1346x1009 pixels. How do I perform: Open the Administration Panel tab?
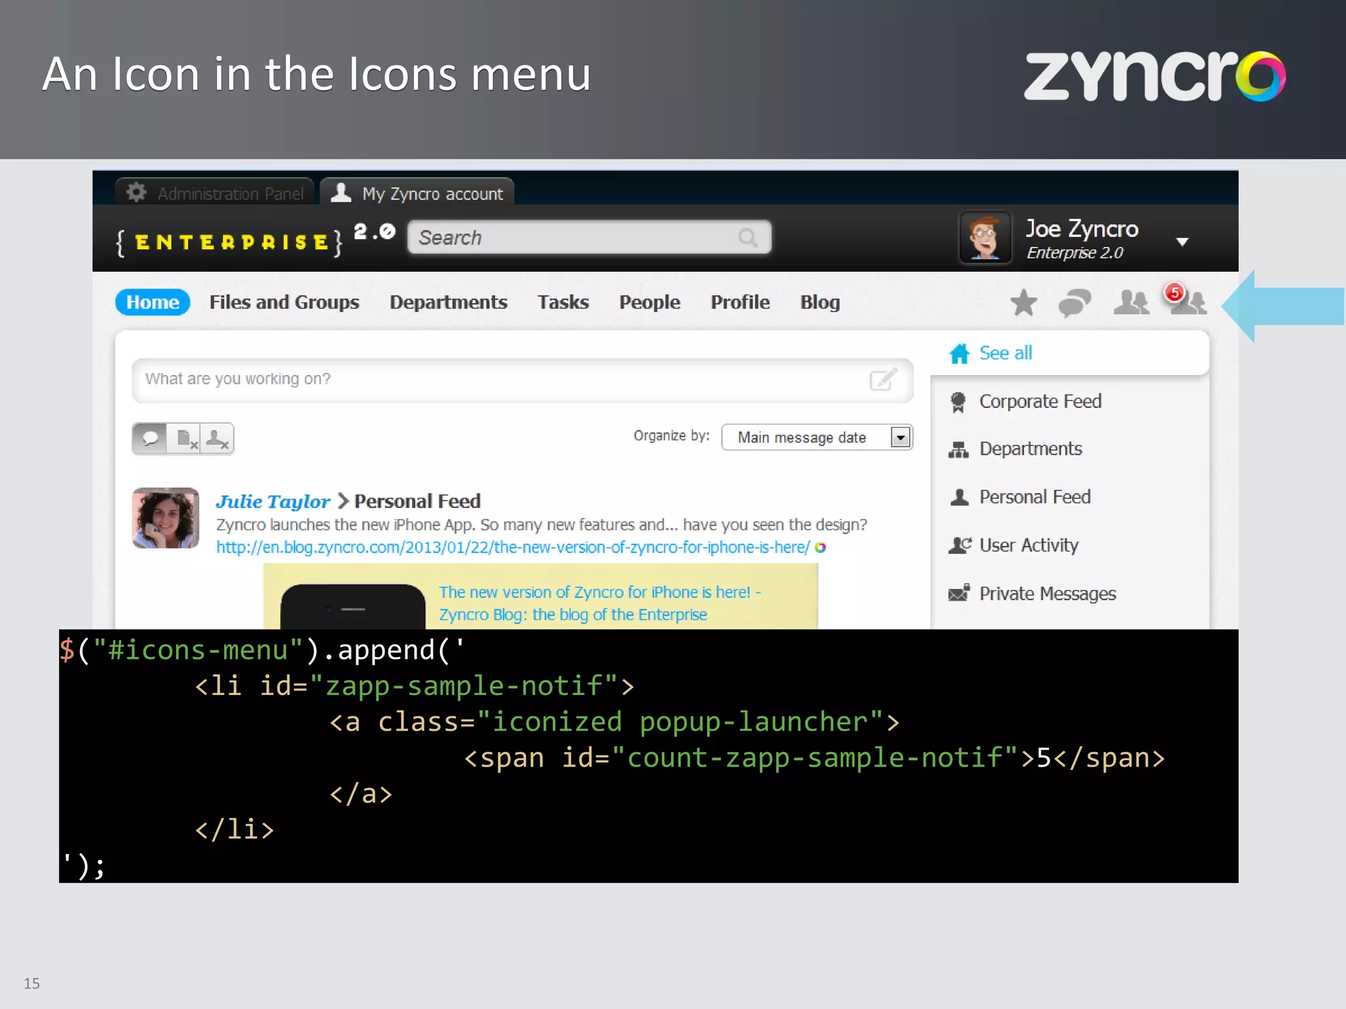click(x=215, y=192)
